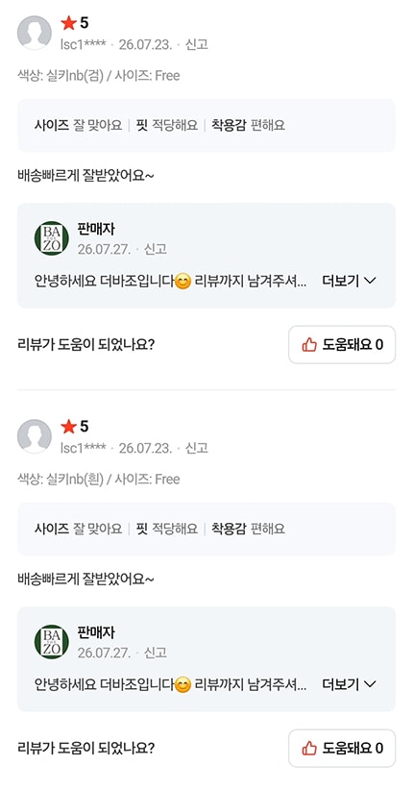Report the first seller reply via 신고

pyautogui.click(x=156, y=249)
